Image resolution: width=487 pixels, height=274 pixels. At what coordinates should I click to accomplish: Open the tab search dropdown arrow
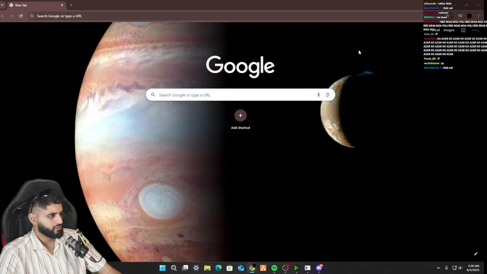2,5
